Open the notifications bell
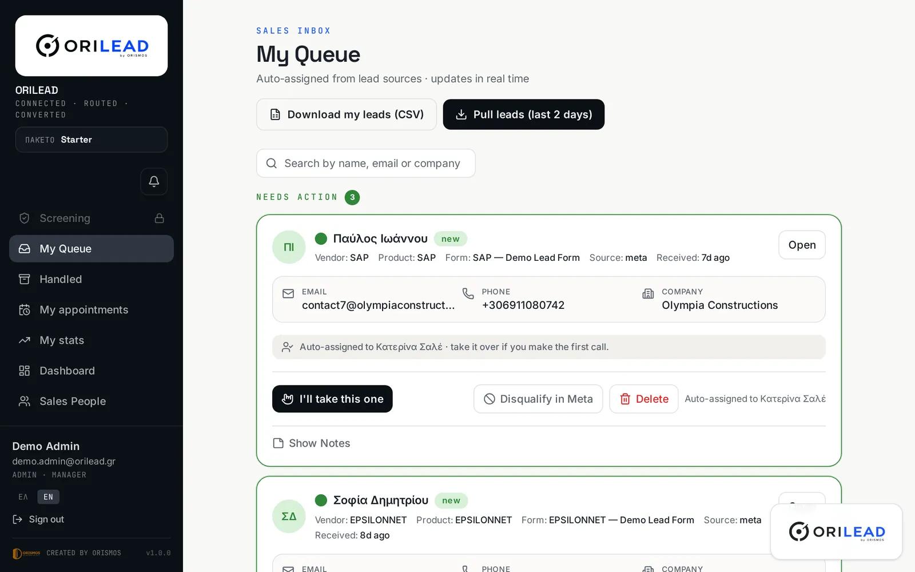This screenshot has width=915, height=572. (x=154, y=181)
